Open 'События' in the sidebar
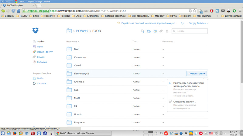The height and width of the screenshot is (136, 243). (x=40, y=62)
